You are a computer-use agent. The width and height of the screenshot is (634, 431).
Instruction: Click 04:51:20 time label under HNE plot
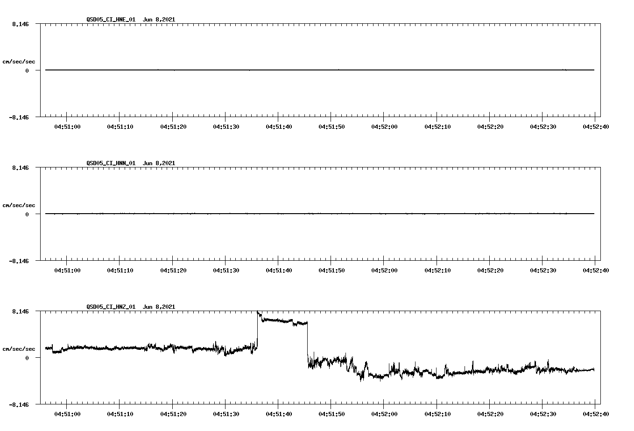click(x=173, y=126)
